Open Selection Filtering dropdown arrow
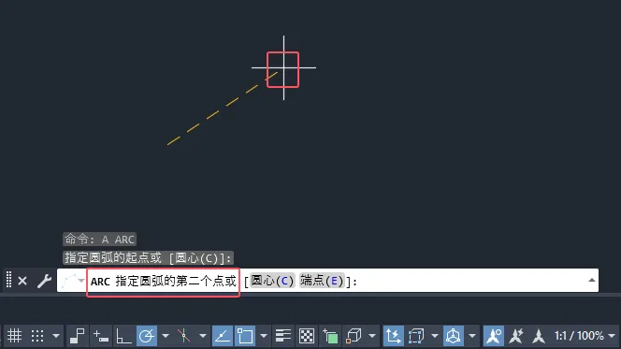This screenshot has height=349, width=621. pos(435,336)
